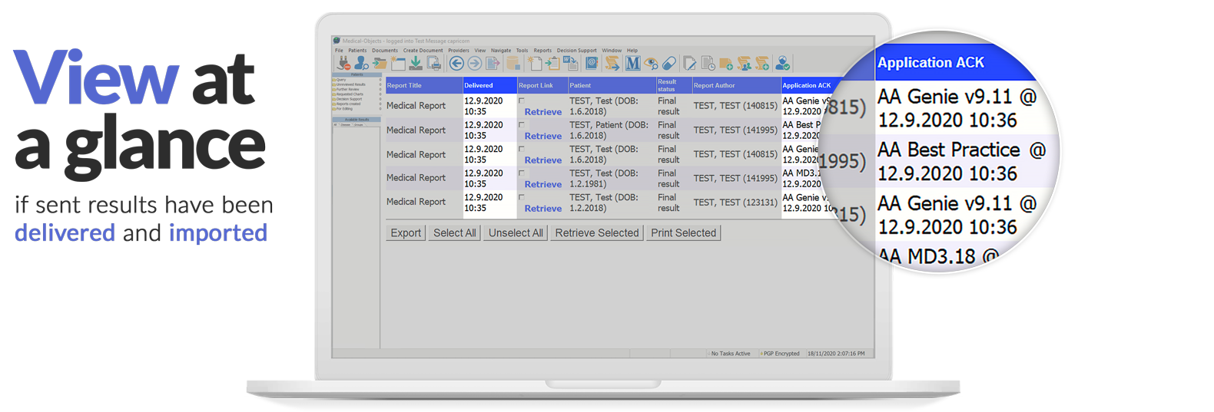Click the blue M toolbar icon
Viewport: 1214px width, 412px height.
[x=633, y=63]
